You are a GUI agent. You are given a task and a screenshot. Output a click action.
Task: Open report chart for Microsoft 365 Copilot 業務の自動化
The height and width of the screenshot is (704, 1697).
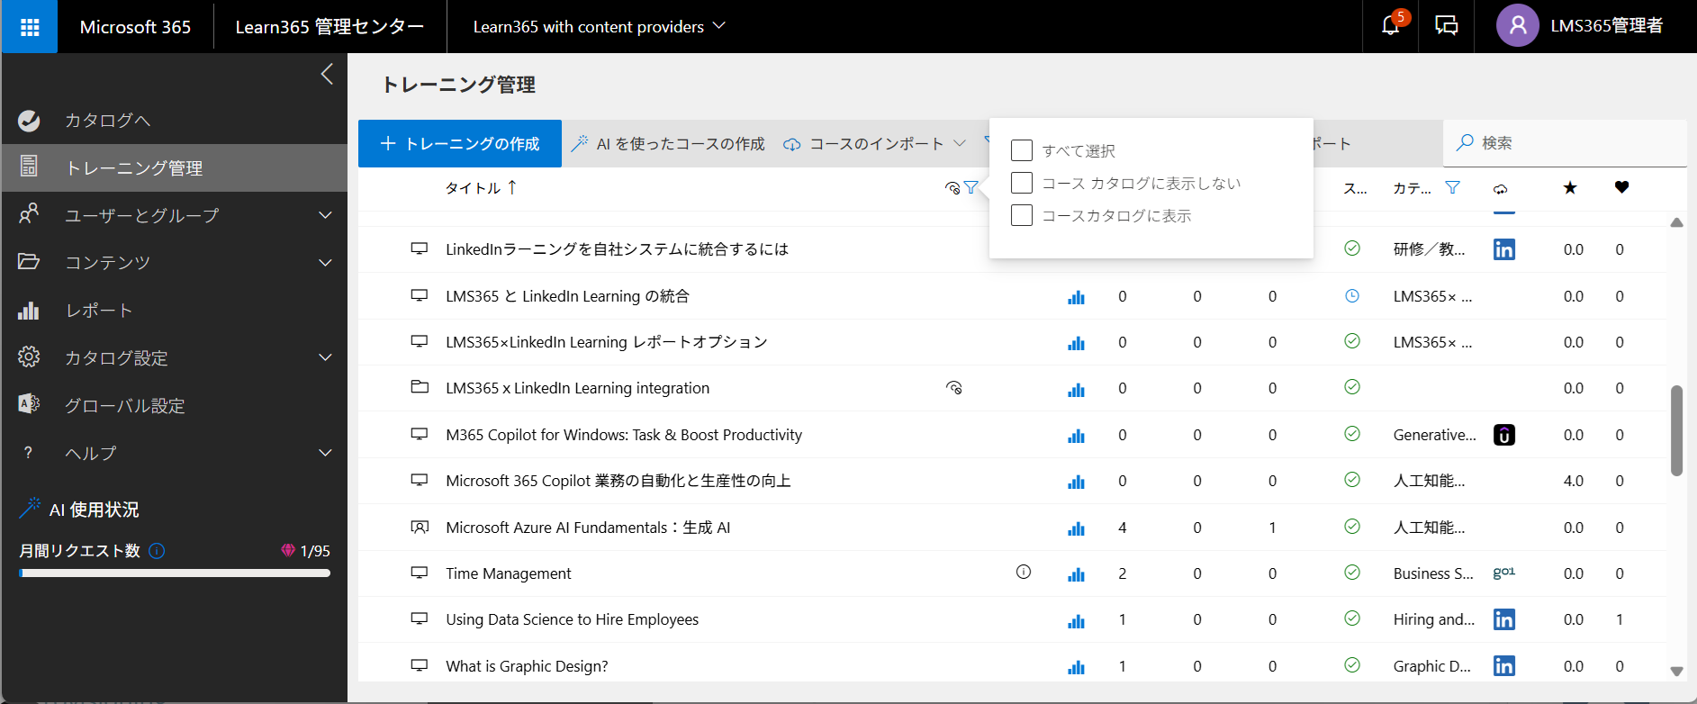click(1076, 482)
